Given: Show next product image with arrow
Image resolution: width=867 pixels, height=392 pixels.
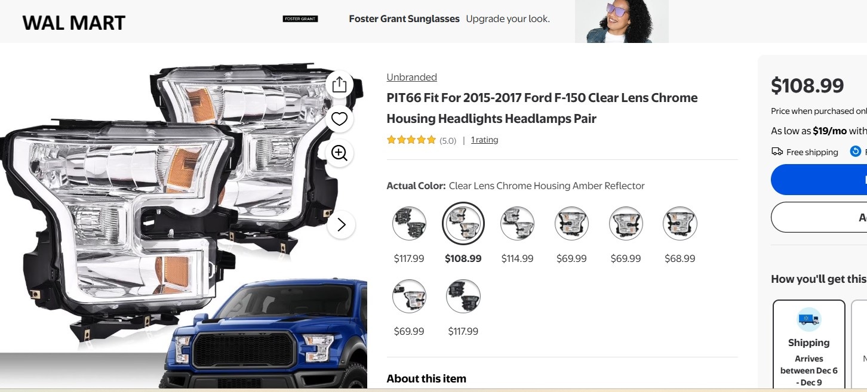Looking at the screenshot, I should pyautogui.click(x=341, y=224).
